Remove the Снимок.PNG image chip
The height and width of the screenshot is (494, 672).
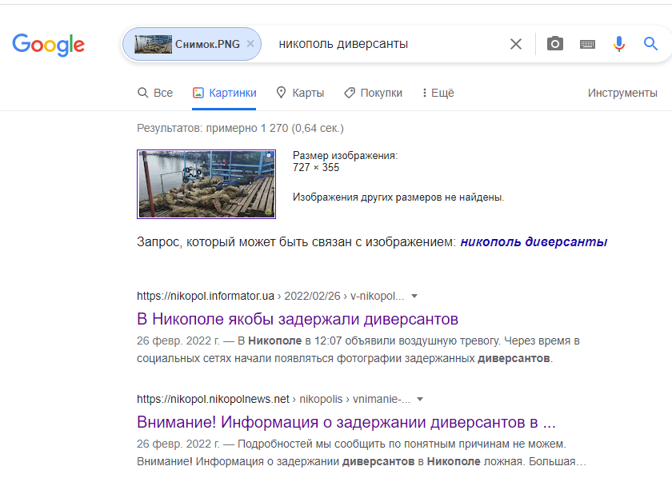click(x=250, y=44)
